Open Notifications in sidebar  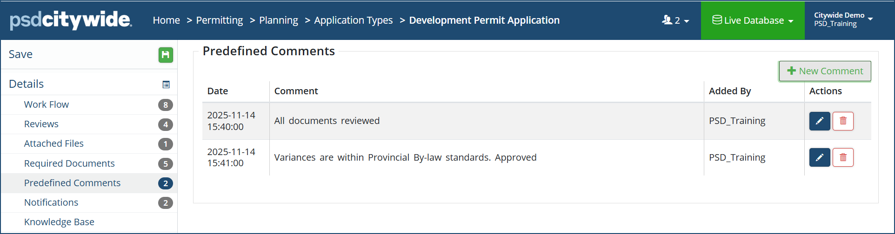51,202
